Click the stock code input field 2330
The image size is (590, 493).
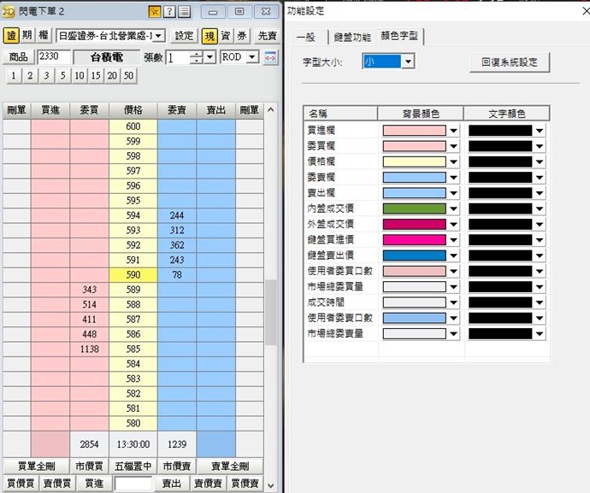(x=54, y=57)
